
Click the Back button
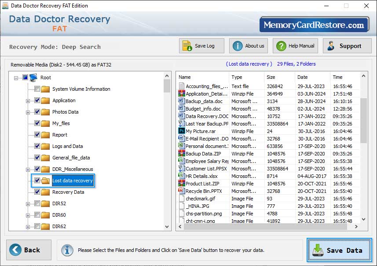[29, 250]
